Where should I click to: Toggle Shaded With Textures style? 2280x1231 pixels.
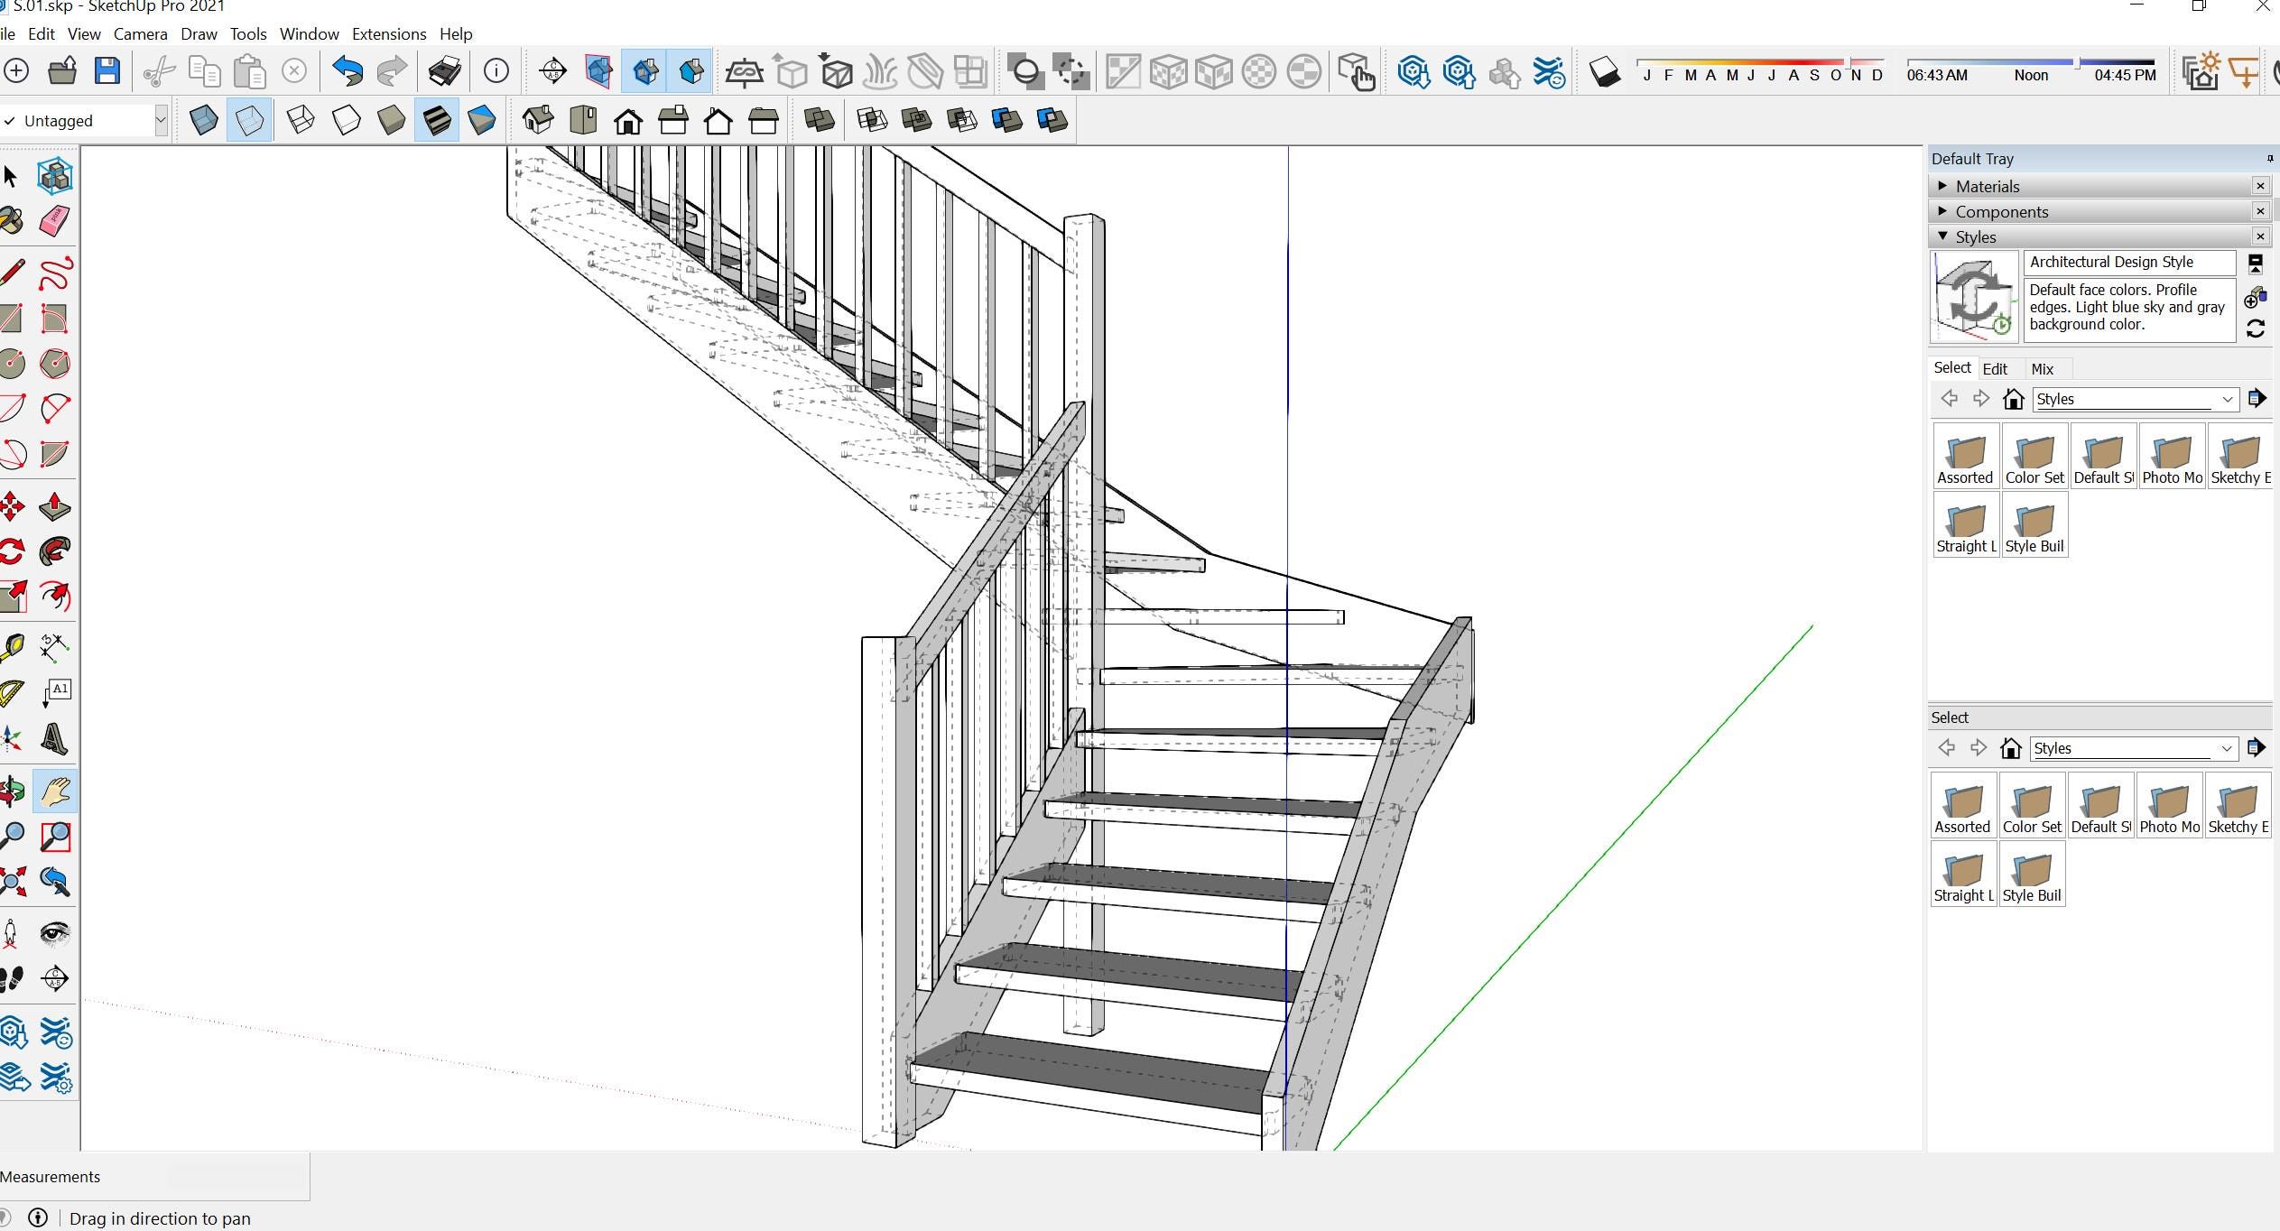pyautogui.click(x=437, y=120)
